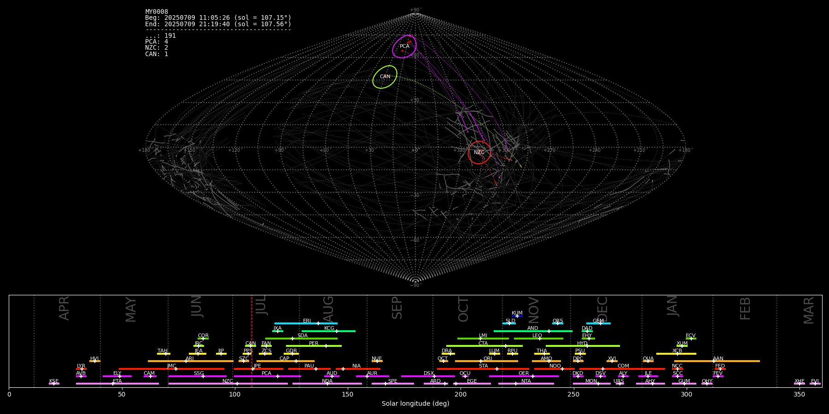
Task: Click the KSE shower marker
Action: click(x=54, y=384)
